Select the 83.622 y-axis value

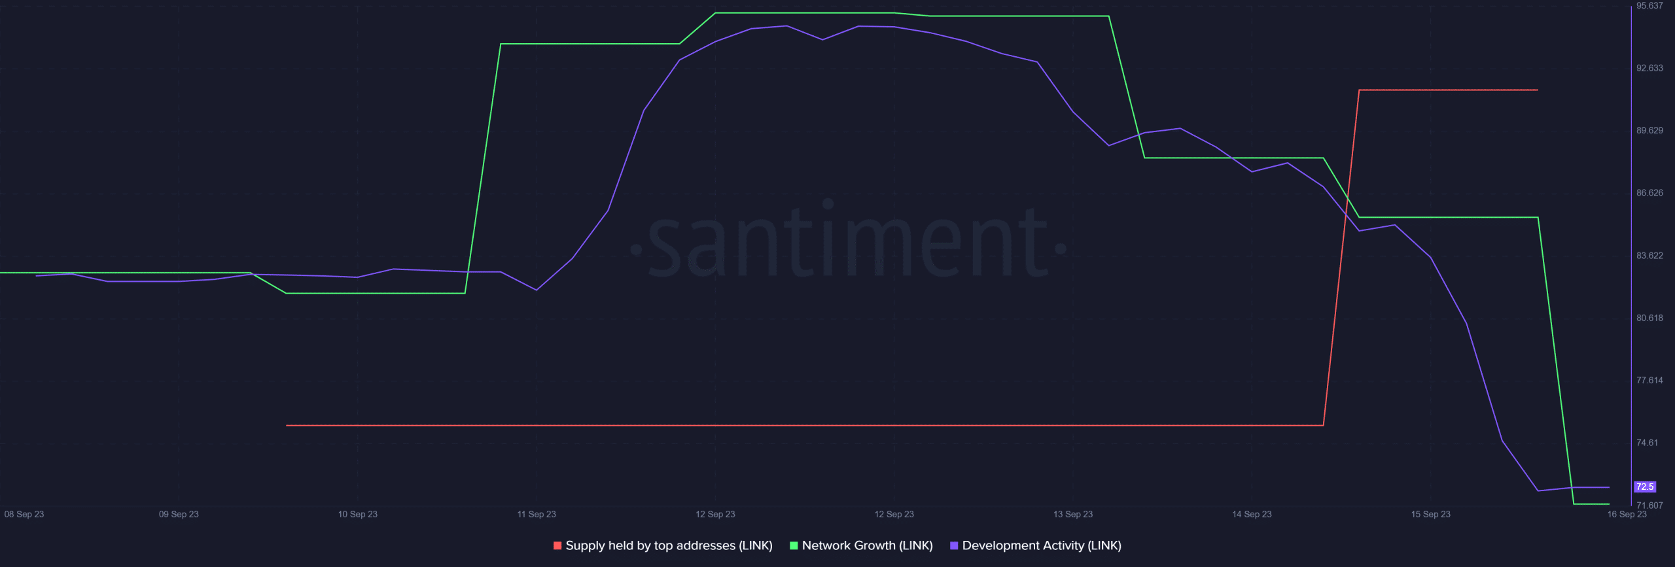[x=1649, y=256]
